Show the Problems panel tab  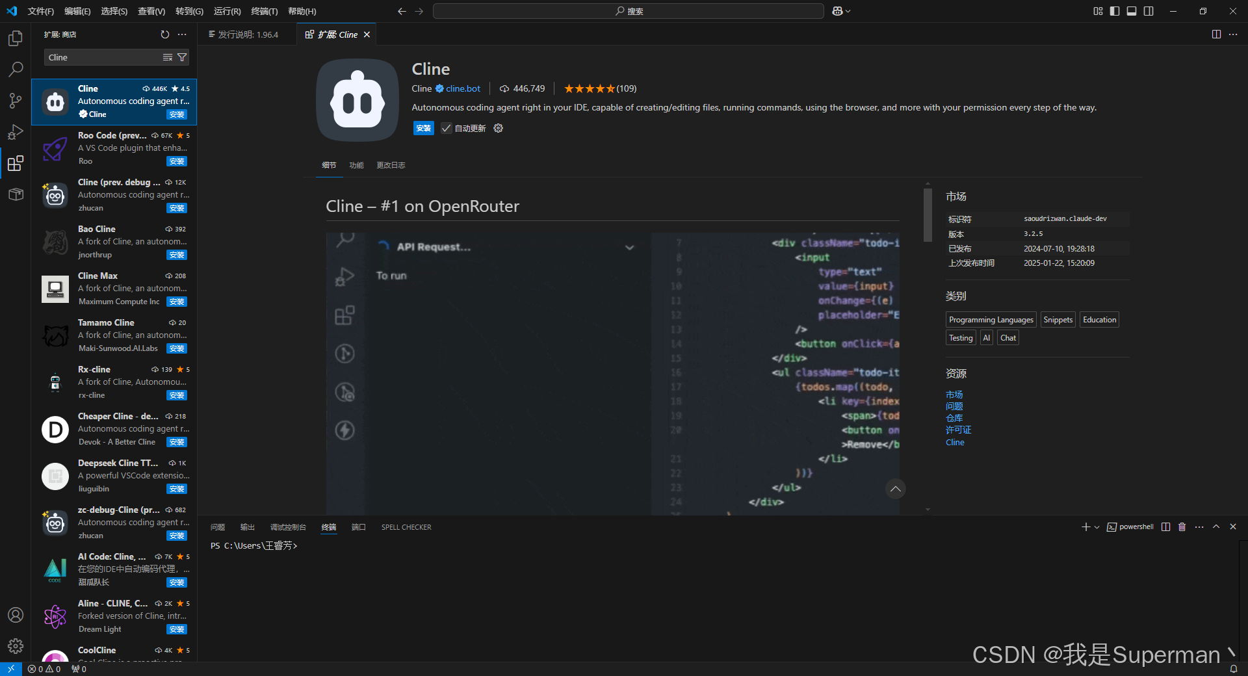point(218,527)
